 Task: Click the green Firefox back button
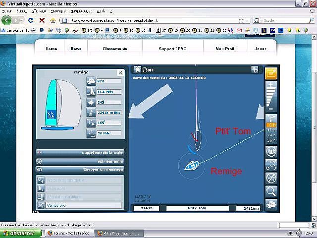pyautogui.click(x=6, y=20)
